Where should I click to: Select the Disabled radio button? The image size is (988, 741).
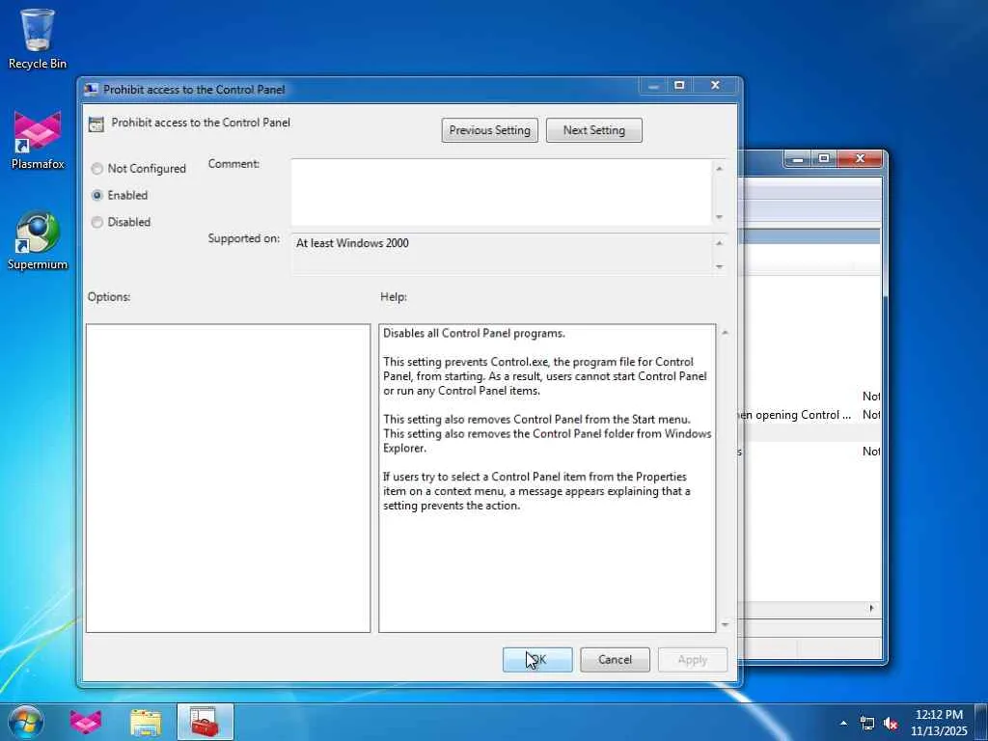coord(97,222)
